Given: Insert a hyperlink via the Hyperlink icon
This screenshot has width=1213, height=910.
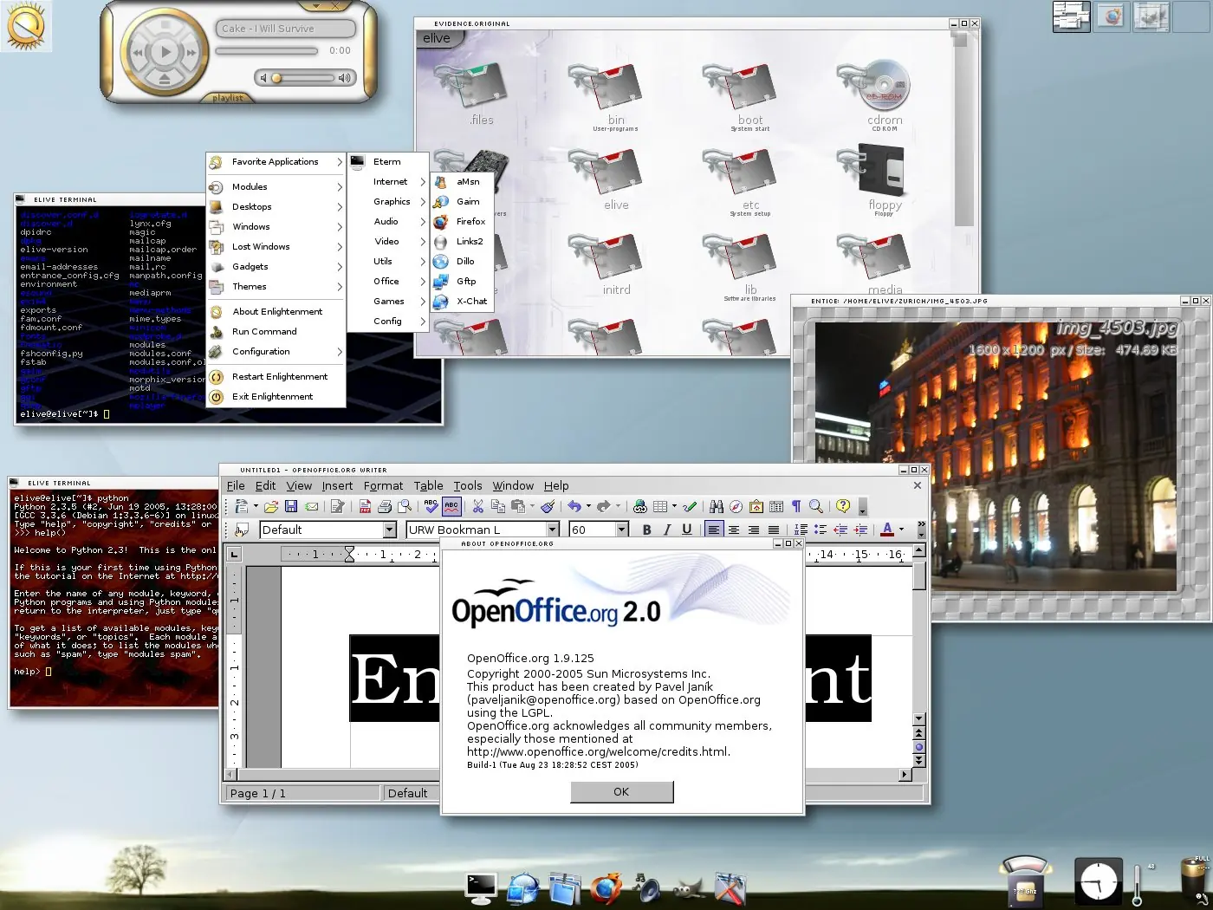Looking at the screenshot, I should pos(639,506).
